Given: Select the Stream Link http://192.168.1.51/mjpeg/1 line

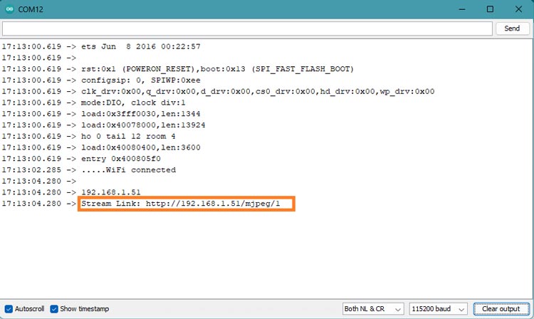Looking at the screenshot, I should point(181,204).
